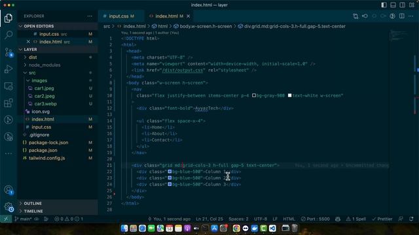Open timeline view icon beside Open Changes
Screen dimensions: 419x235
365,16
